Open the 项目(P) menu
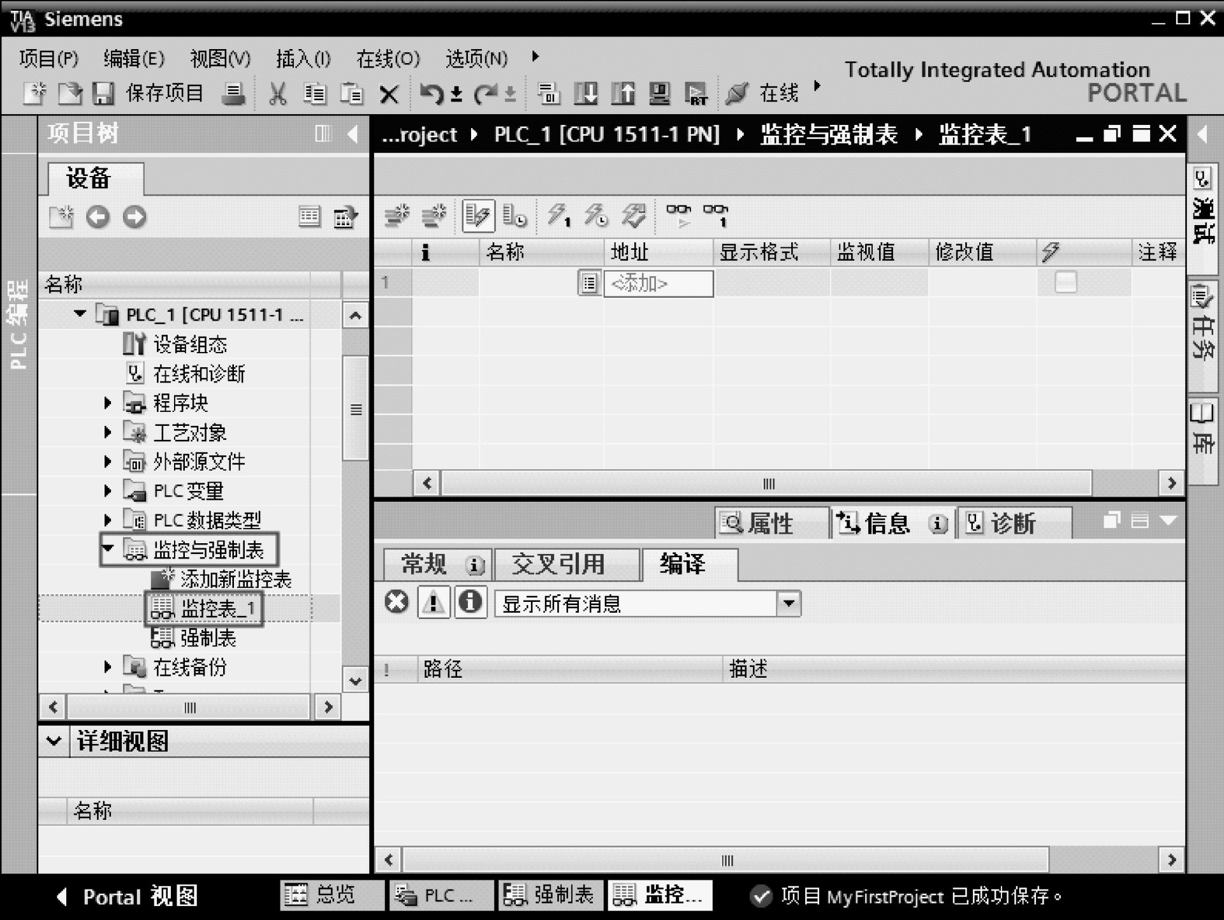Viewport: 1224px width, 920px height. pos(49,59)
